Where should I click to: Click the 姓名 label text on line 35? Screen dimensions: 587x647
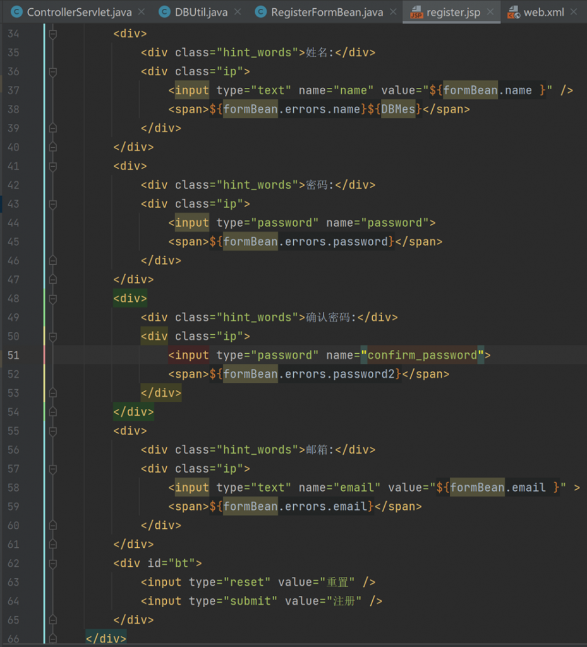click(x=317, y=53)
